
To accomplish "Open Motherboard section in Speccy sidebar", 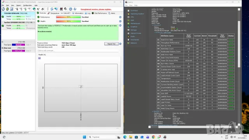I will pyautogui.click(x=135, y=23).
